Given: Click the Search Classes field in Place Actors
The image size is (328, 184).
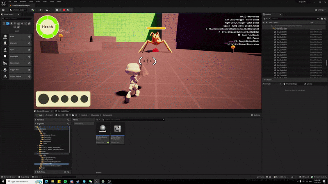Looking at the screenshot, I should tap(17, 18).
